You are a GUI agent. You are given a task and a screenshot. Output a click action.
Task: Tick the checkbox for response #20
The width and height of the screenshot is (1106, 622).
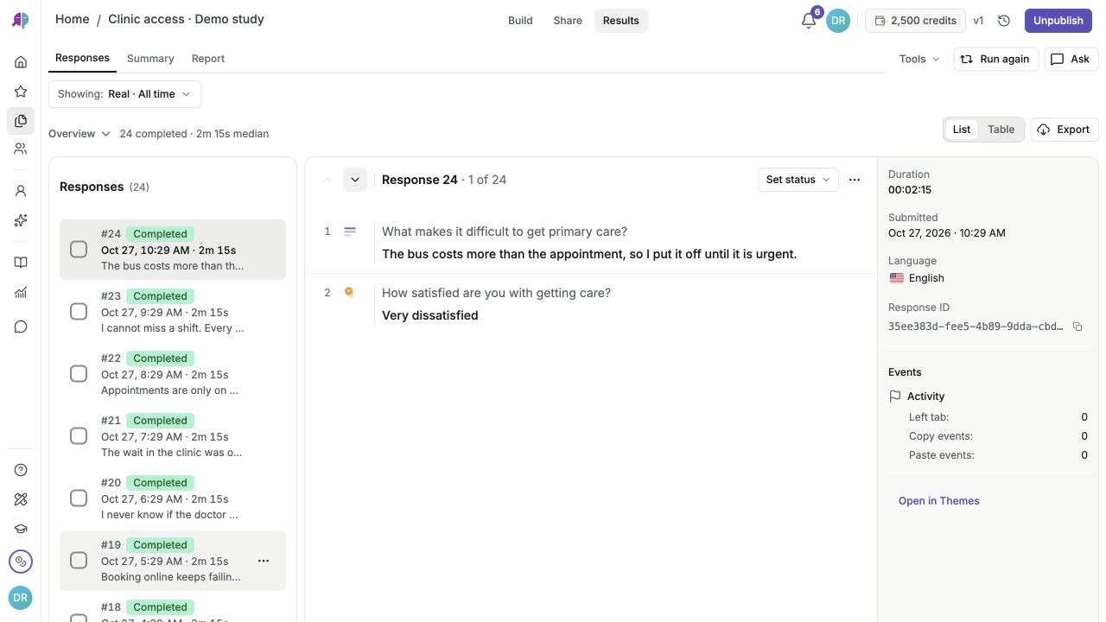79,498
